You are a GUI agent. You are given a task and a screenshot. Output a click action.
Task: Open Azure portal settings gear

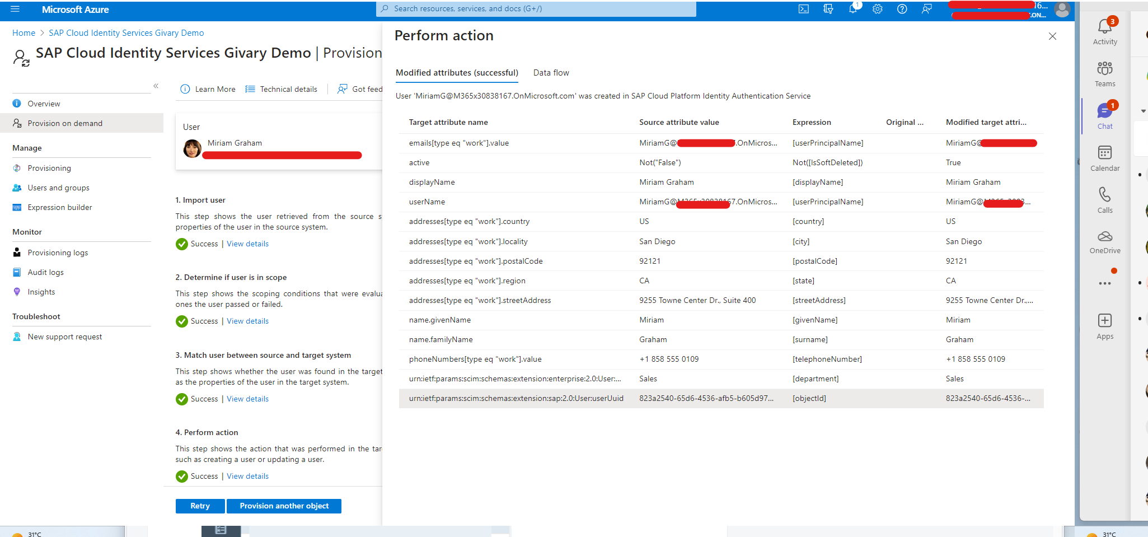point(878,9)
